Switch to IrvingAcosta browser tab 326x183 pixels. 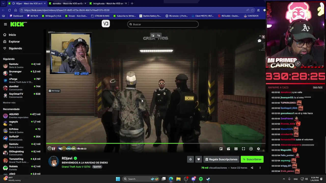tap(108, 4)
